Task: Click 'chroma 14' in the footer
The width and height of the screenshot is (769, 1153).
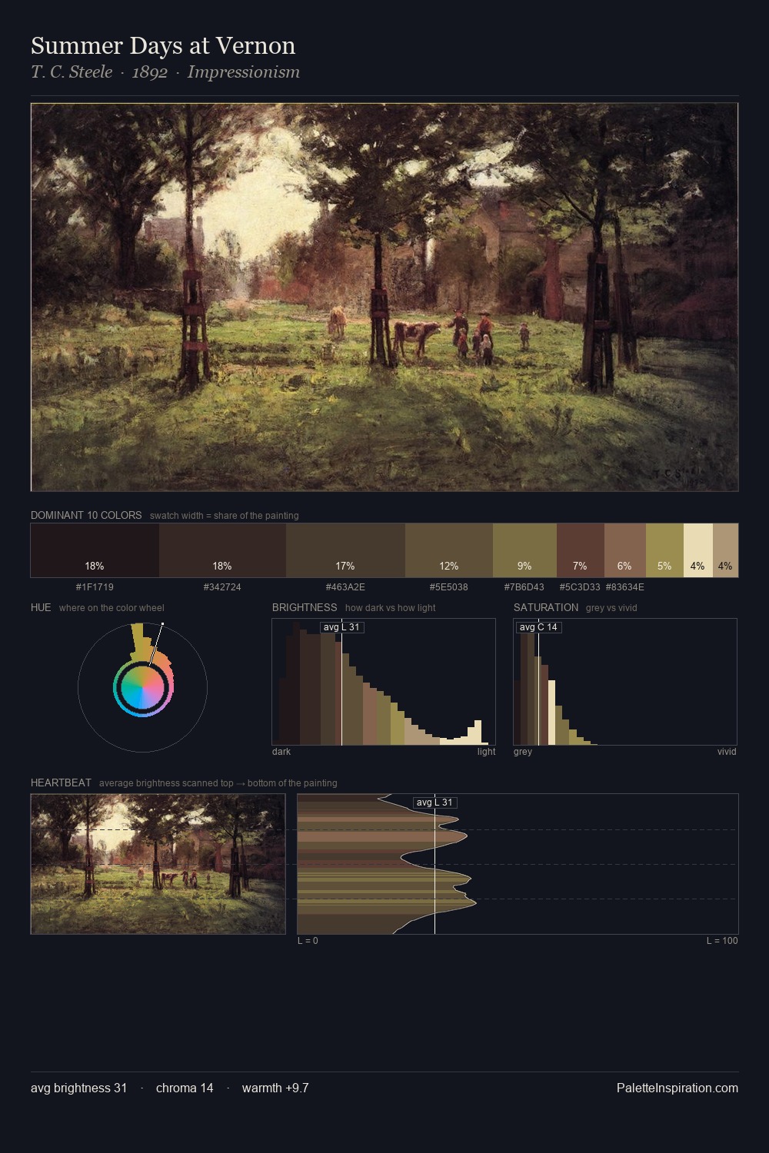Action: pos(185,1088)
